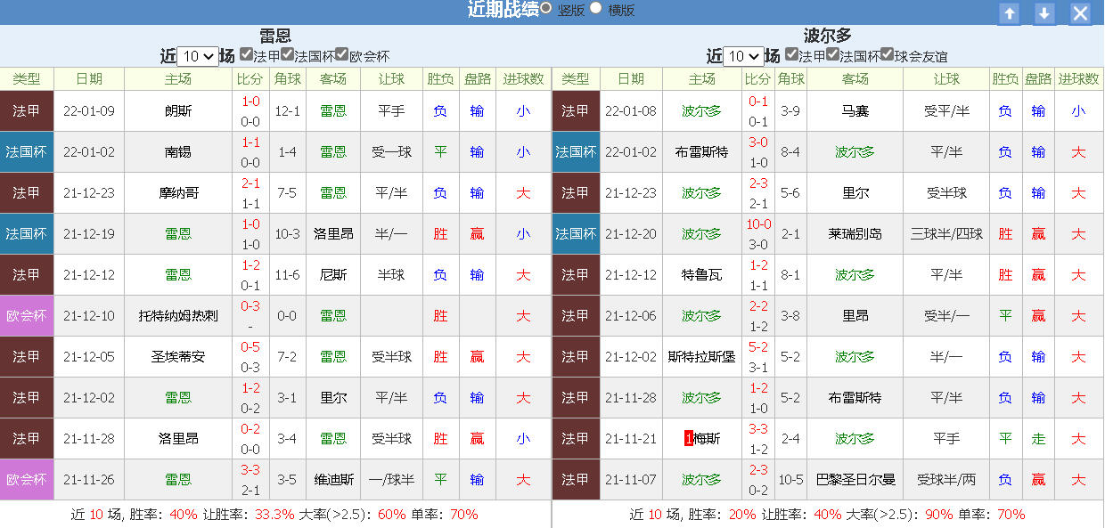1105x528 pixels.
Task: Click 莱瑞别岛 away team cell
Action: tap(855, 234)
